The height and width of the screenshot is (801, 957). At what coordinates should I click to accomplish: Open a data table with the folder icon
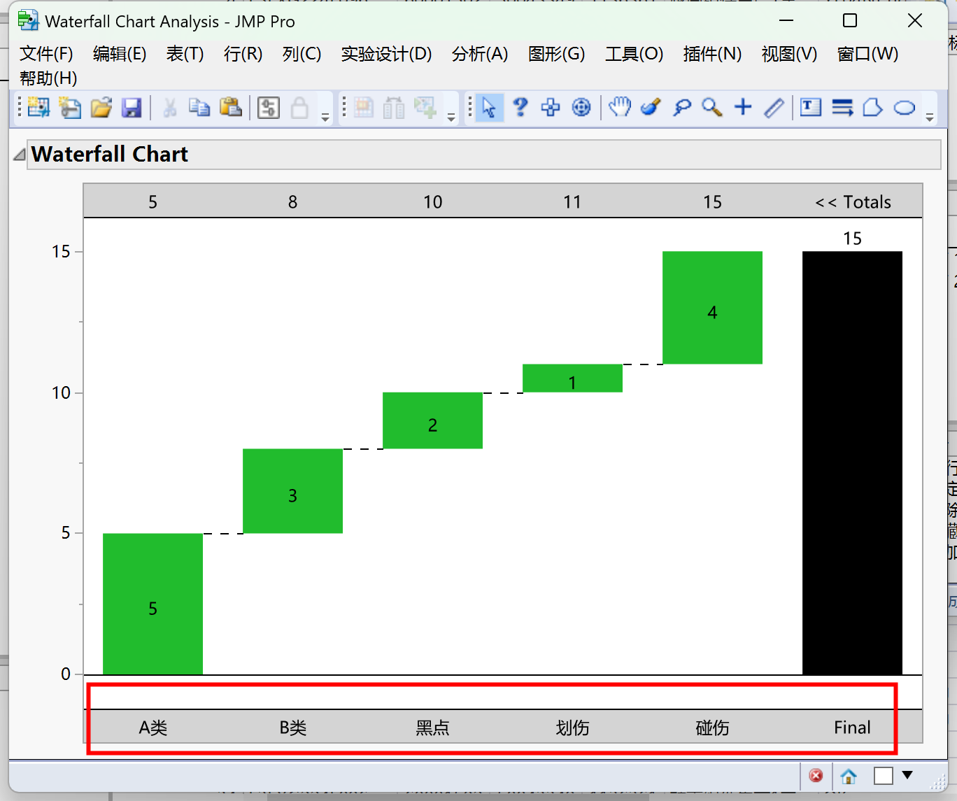pos(101,107)
